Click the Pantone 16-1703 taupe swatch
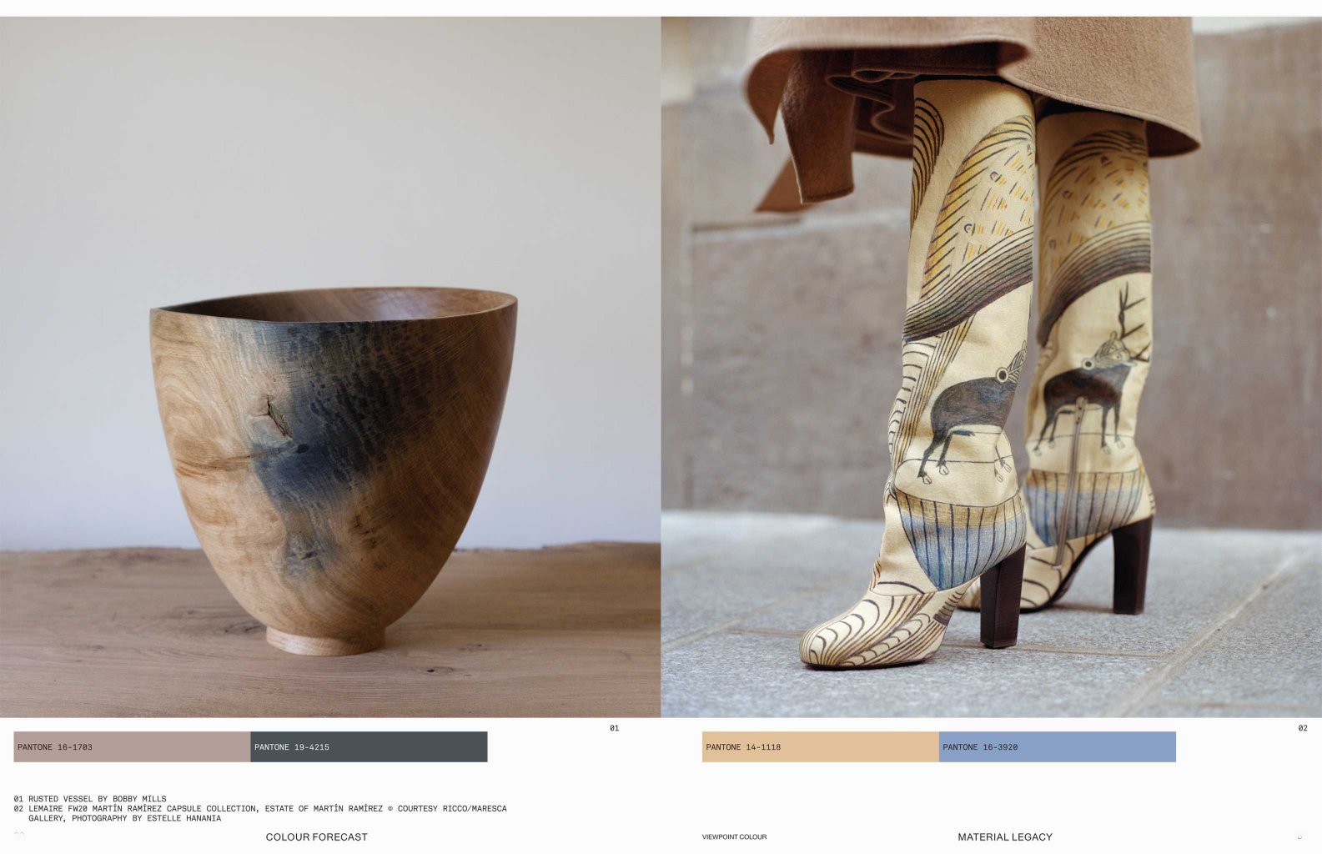Viewport: 1322px width, 854px height. point(132,746)
